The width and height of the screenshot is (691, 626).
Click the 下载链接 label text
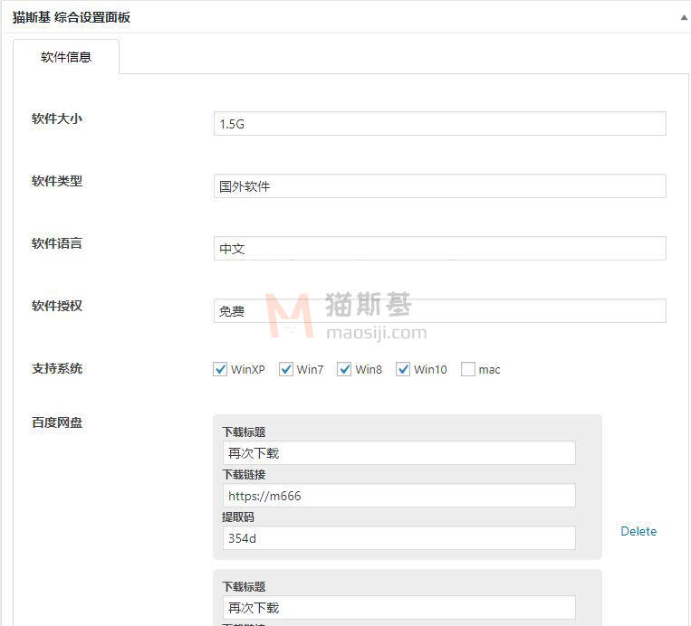coord(244,475)
